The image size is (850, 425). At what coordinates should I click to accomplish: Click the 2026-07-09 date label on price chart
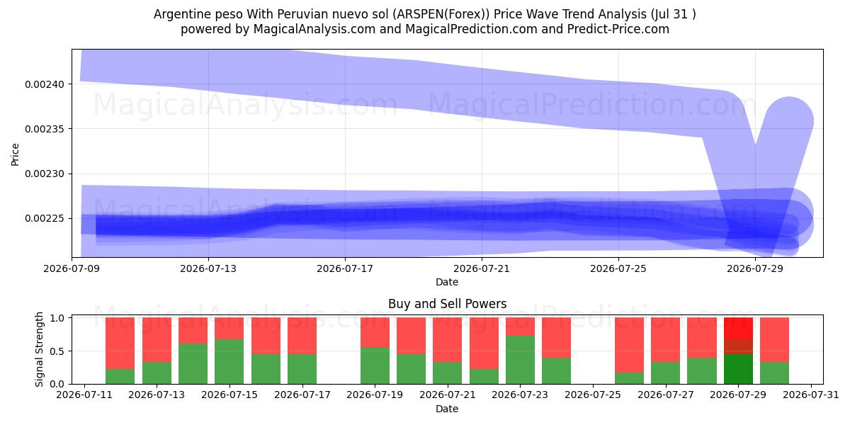[72, 268]
